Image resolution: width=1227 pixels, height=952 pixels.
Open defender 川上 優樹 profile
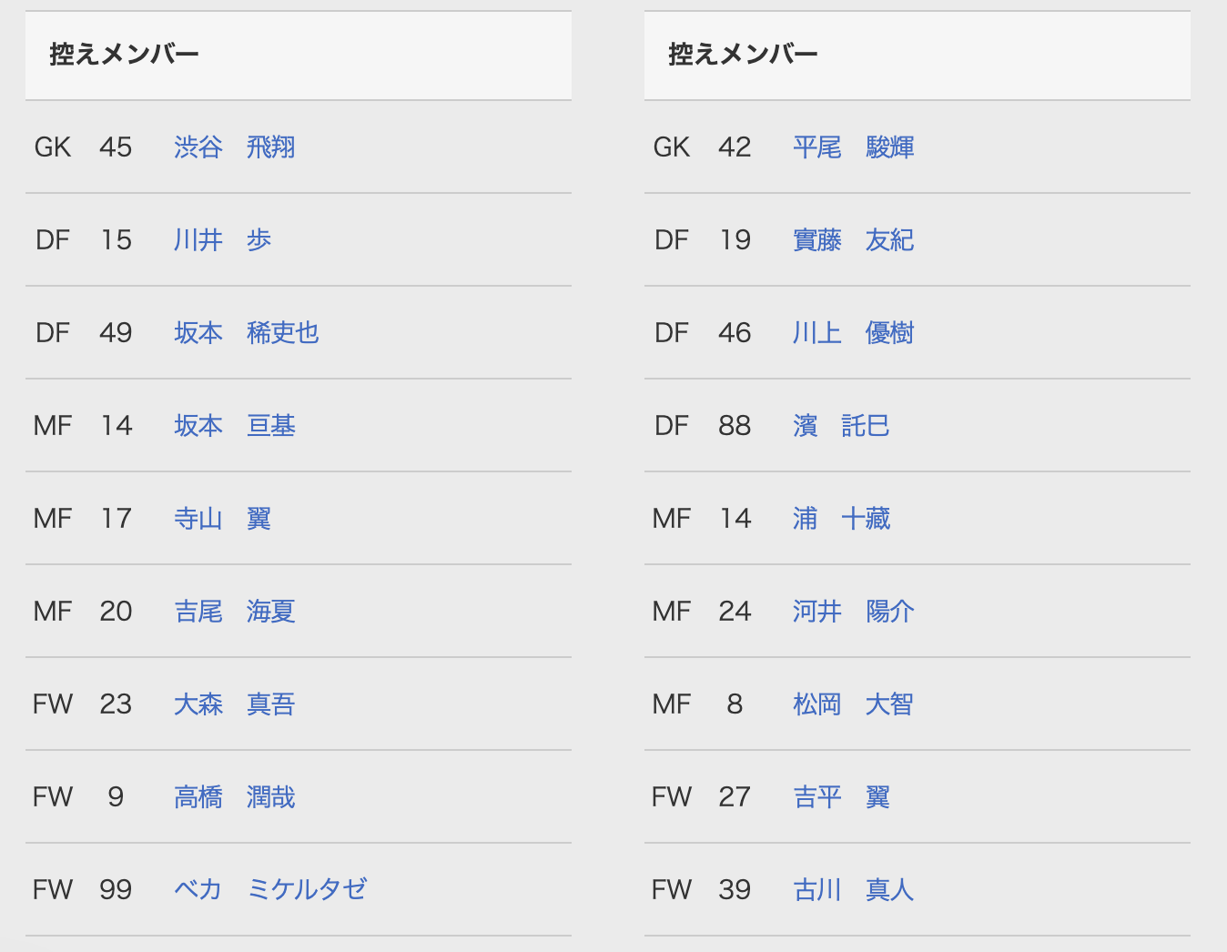tap(854, 332)
